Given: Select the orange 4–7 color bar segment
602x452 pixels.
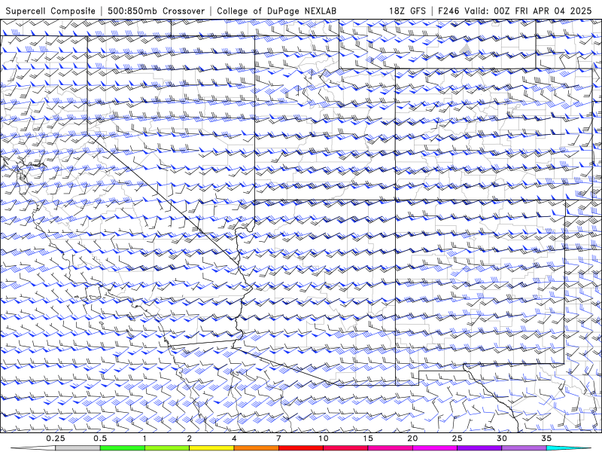Looking at the screenshot, I should [x=257, y=448].
